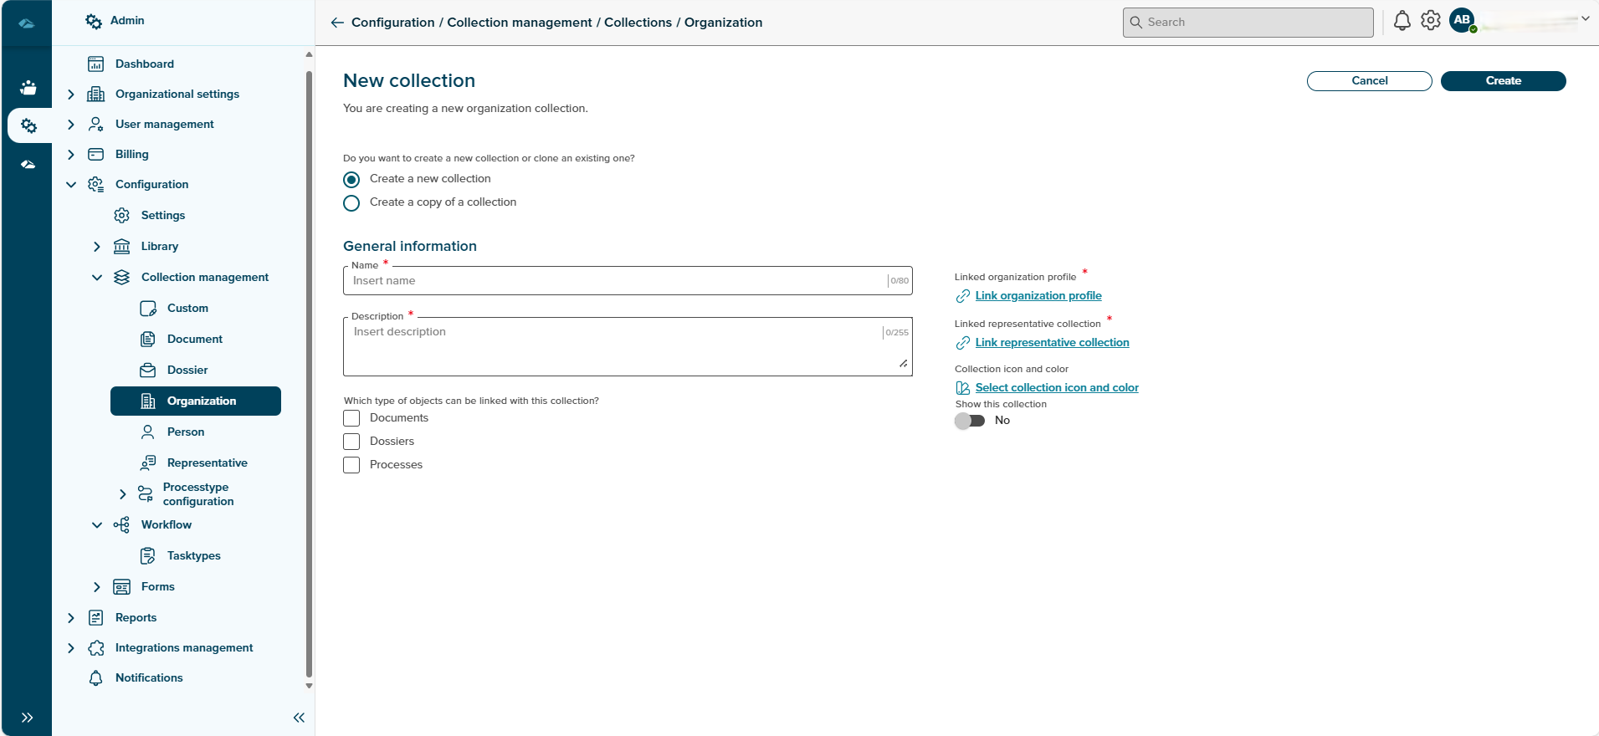The width and height of the screenshot is (1599, 736).
Task: Click the Dashboard icon in sidebar
Action: 96,64
